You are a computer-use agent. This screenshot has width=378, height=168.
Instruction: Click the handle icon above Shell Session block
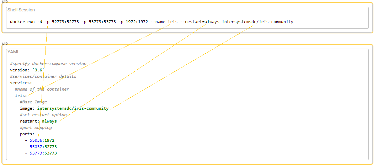point(5,1)
